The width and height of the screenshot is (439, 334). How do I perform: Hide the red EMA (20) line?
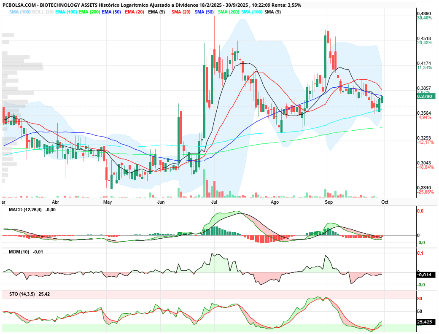point(134,12)
